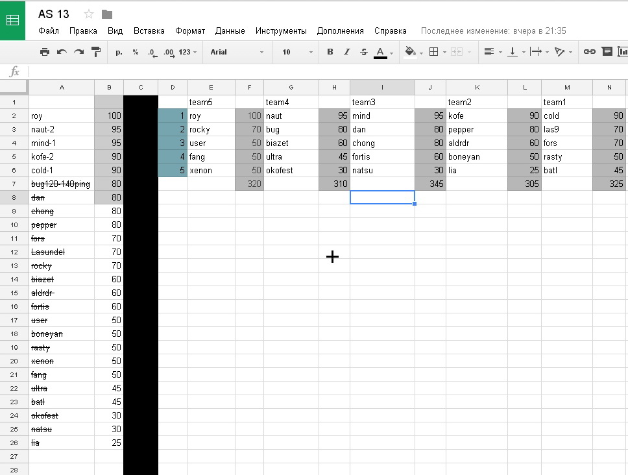Viewport: 628px width, 475px height.
Task: Click the AS 13 document title
Action: pyautogui.click(x=54, y=14)
